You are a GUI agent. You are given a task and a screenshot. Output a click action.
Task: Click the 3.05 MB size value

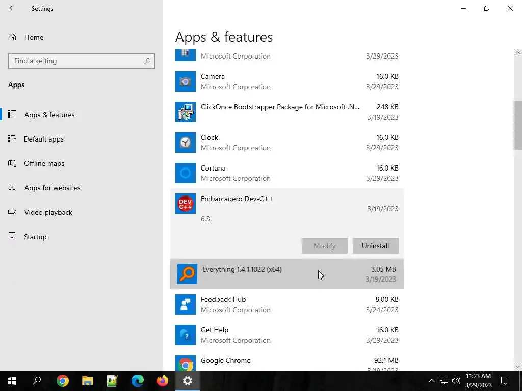point(383,269)
